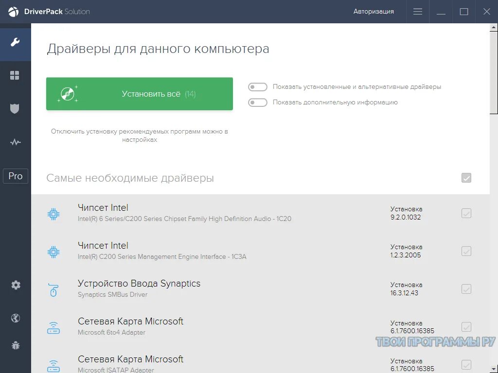
Task: Open settings gear in sidebar
Action: pos(16,285)
